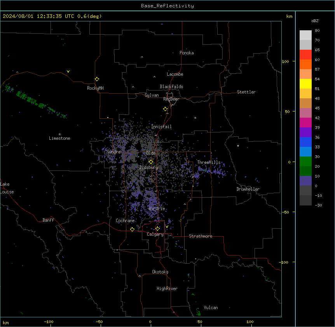The width and height of the screenshot is (335, 327).
Task: Click the blue 36 dBZ color swatch
Action: pyautogui.click(x=305, y=142)
